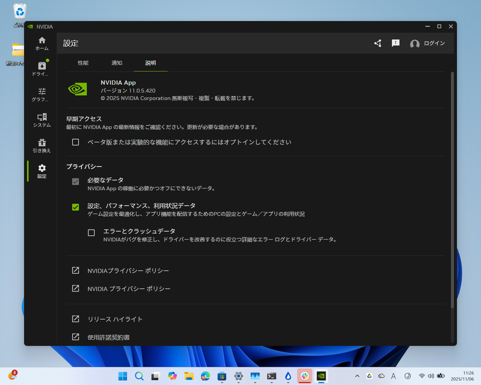Viewport: 481px width, 385px height.
Task: Switch to the 性能 tab
Action: tap(83, 63)
